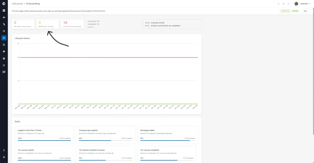Click Jane Doe's avatar picture
314x163 pixels.
(297, 4)
